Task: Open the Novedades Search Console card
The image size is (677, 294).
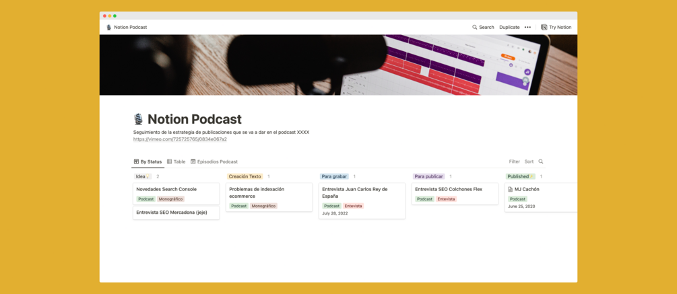Action: [x=176, y=194]
